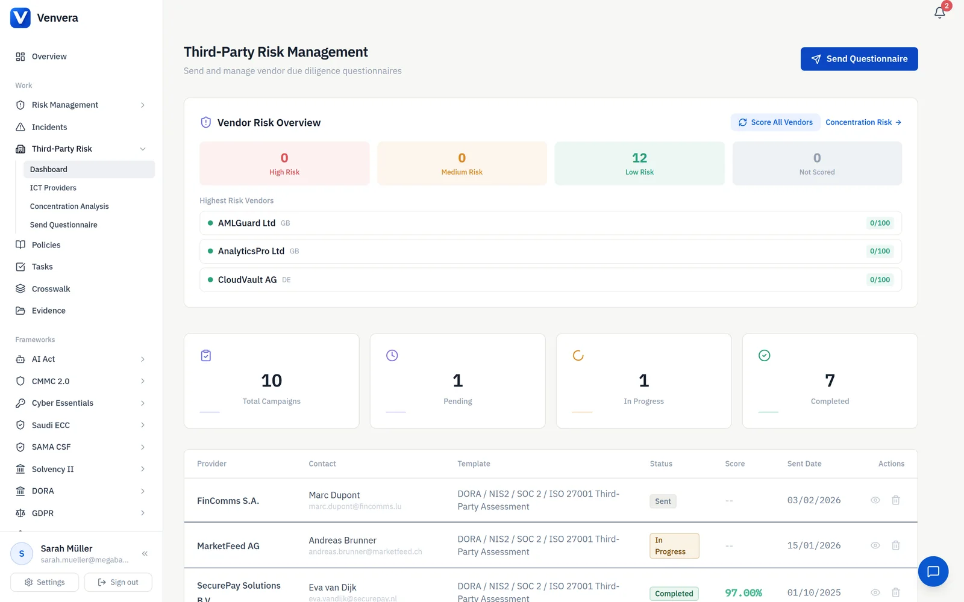964x602 pixels.
Task: Open the Incidents warning icon
Action: pos(20,127)
